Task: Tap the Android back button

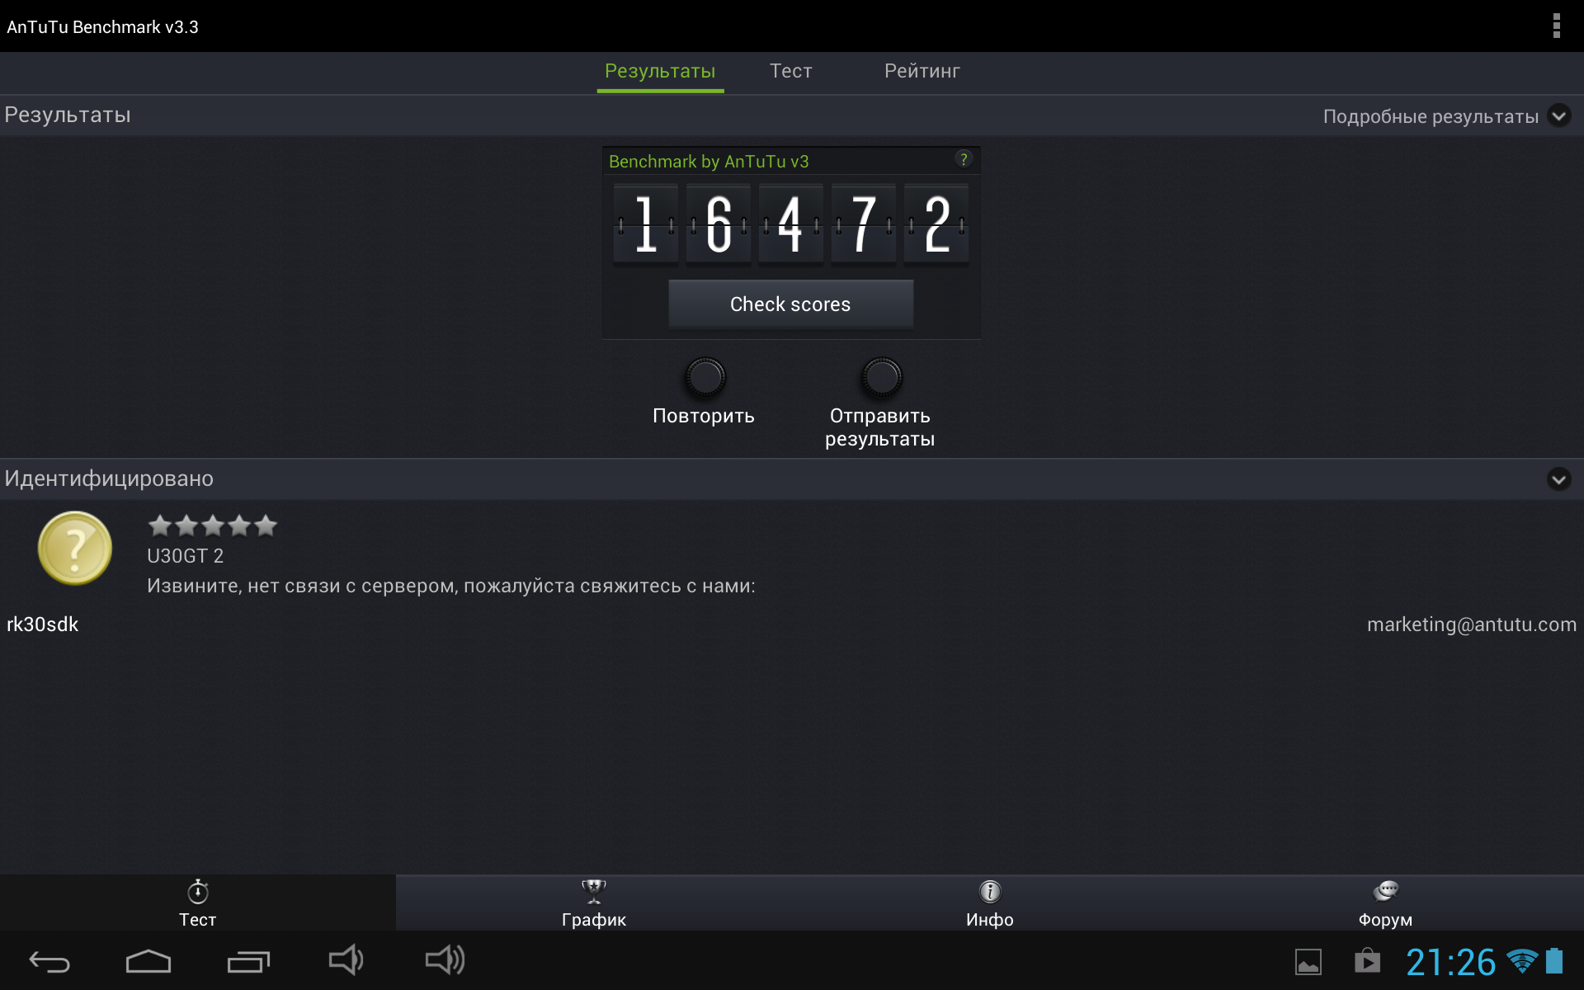Action: pyautogui.click(x=49, y=961)
